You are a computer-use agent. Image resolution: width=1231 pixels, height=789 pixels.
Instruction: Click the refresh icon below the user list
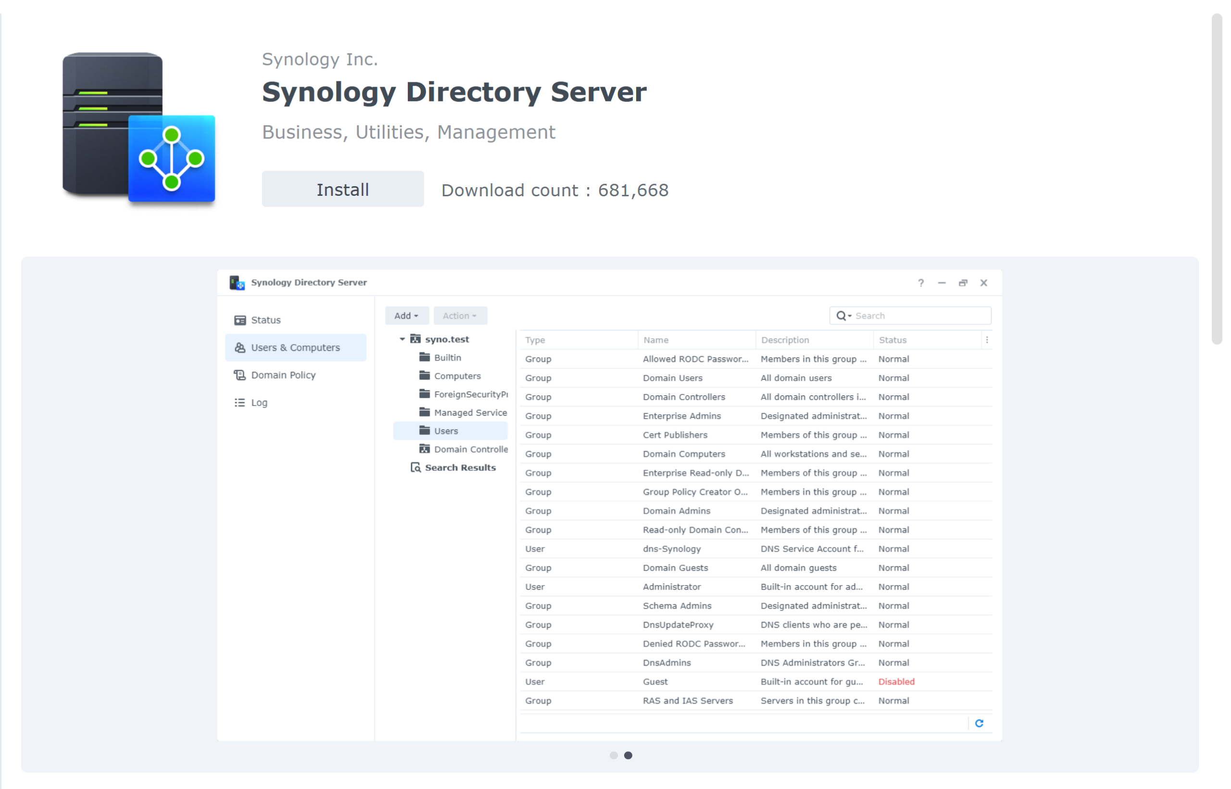click(x=980, y=724)
